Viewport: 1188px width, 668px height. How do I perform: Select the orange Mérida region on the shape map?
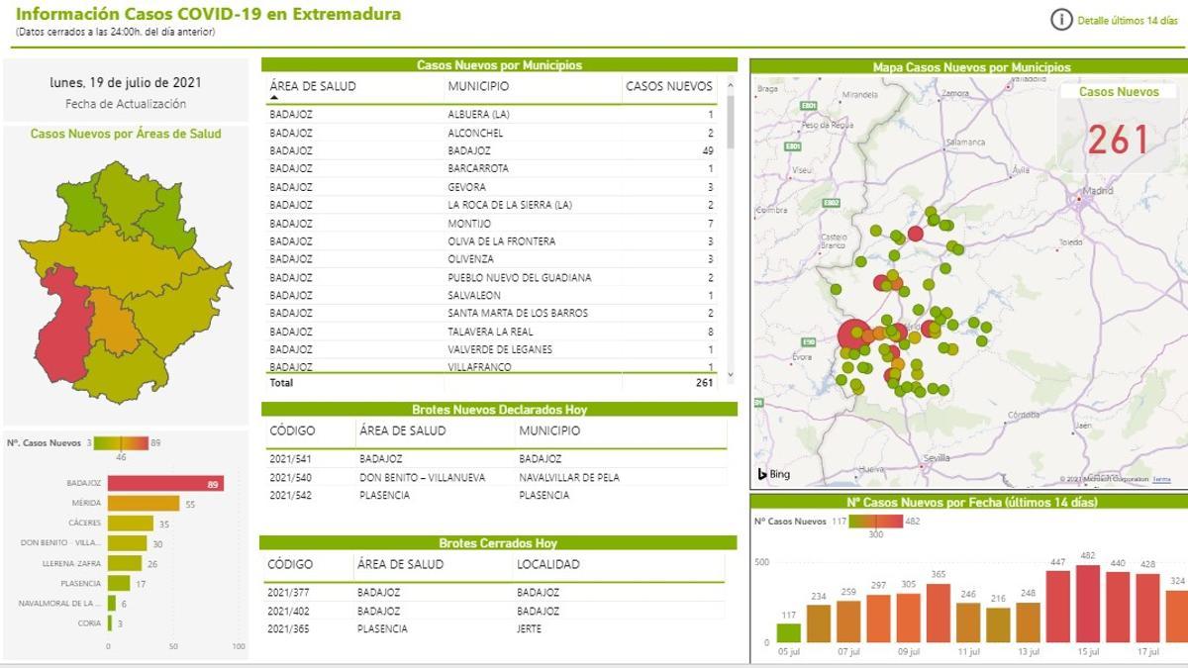(112, 323)
